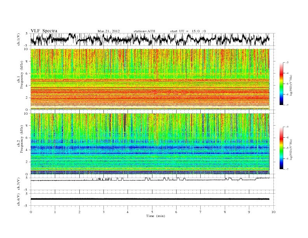Click the time axis tick label "5"
Viewport: 308px width, 238px height.
pyautogui.click(x=152, y=212)
